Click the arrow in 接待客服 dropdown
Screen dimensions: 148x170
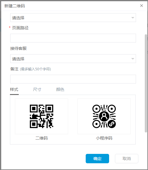point(133,59)
